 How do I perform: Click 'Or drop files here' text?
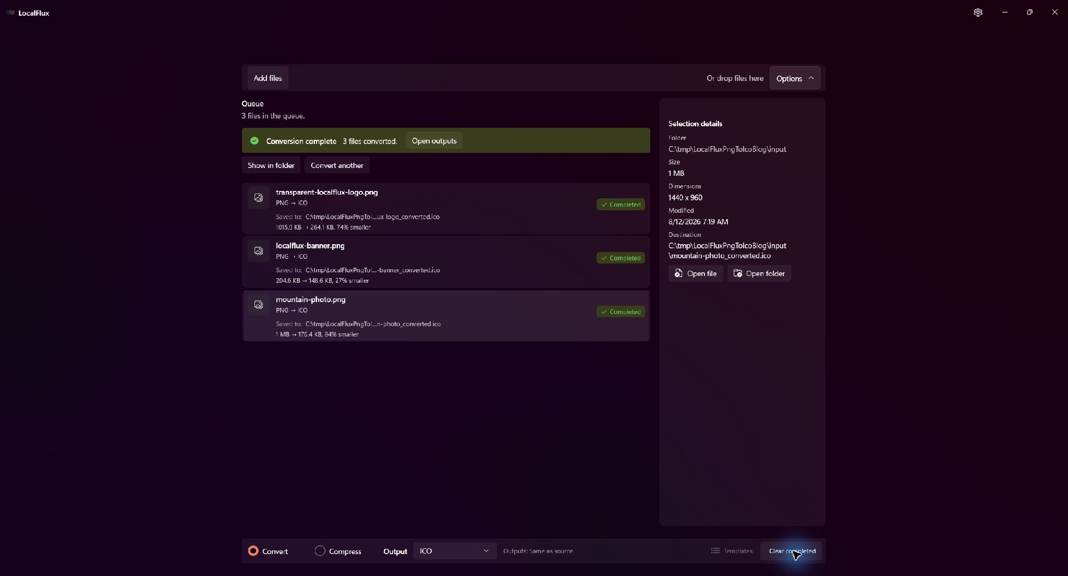(735, 78)
